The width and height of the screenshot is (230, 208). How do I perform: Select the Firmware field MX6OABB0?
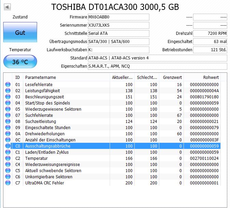(119, 17)
